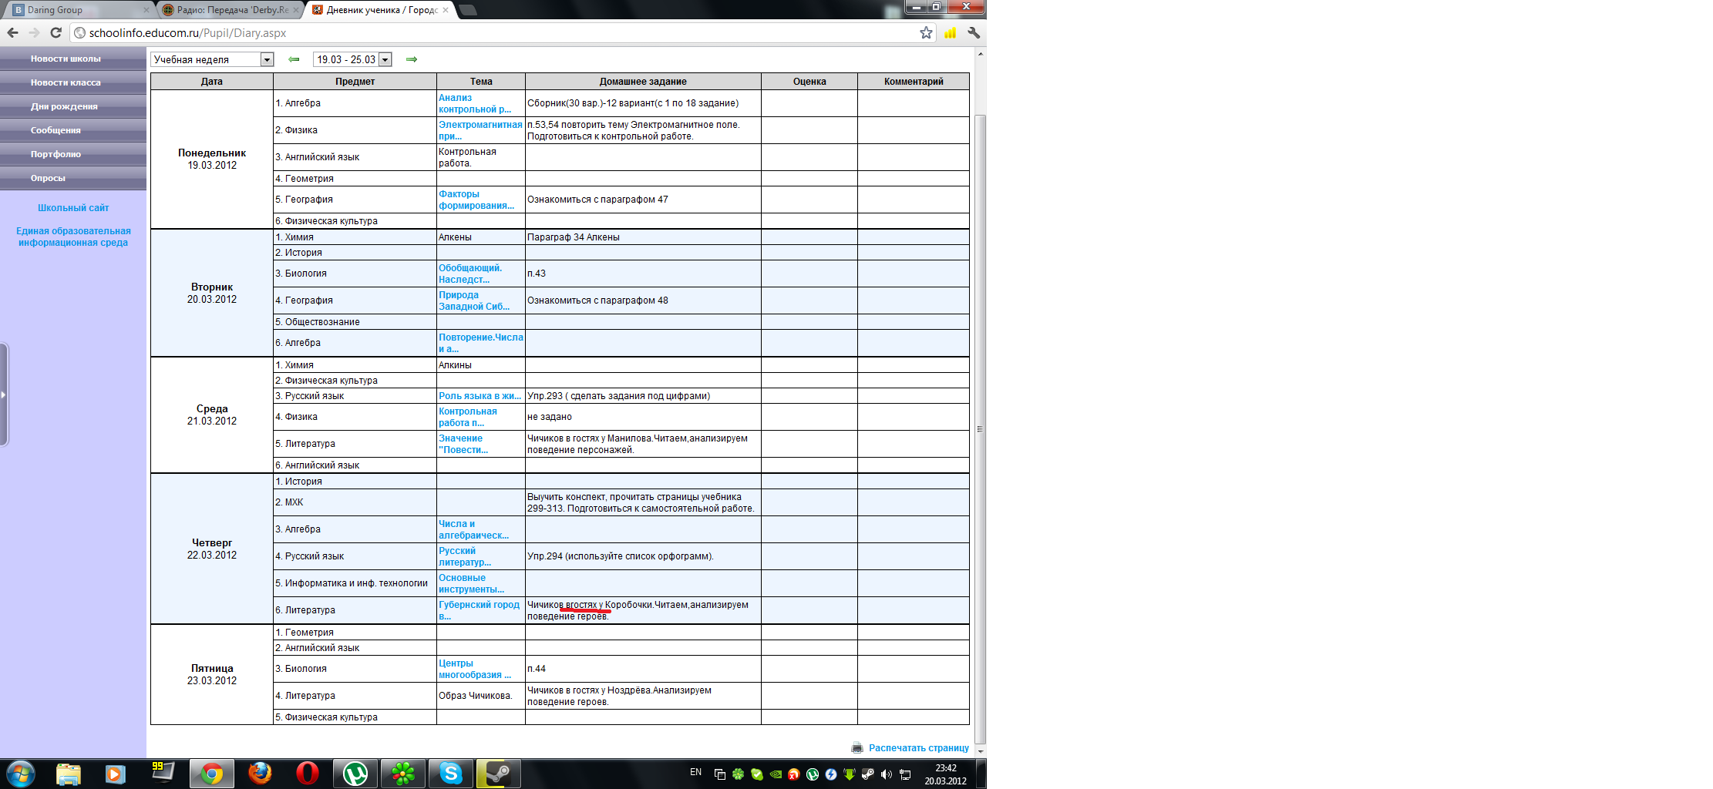This screenshot has width=1713, height=789.
Task: Open the Windows Start menu
Action: (x=21, y=774)
